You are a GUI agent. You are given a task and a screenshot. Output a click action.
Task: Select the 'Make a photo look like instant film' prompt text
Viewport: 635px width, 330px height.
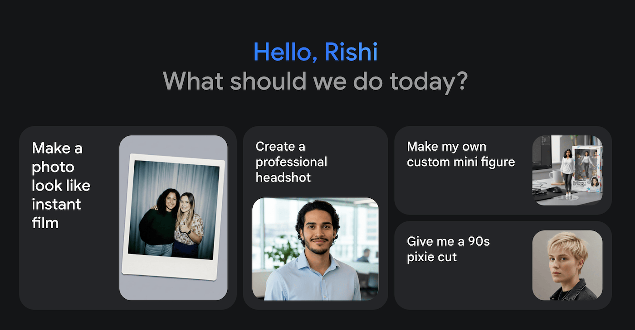pyautogui.click(x=61, y=185)
